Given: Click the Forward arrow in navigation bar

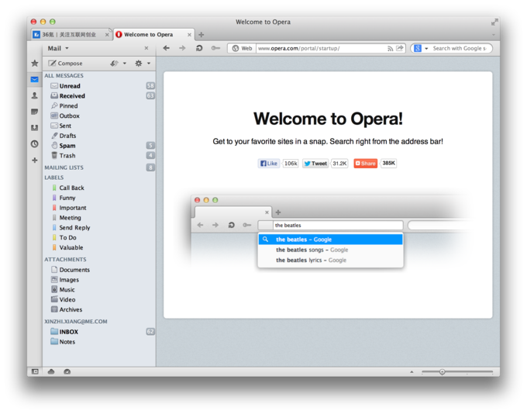Looking at the screenshot, I should [182, 48].
